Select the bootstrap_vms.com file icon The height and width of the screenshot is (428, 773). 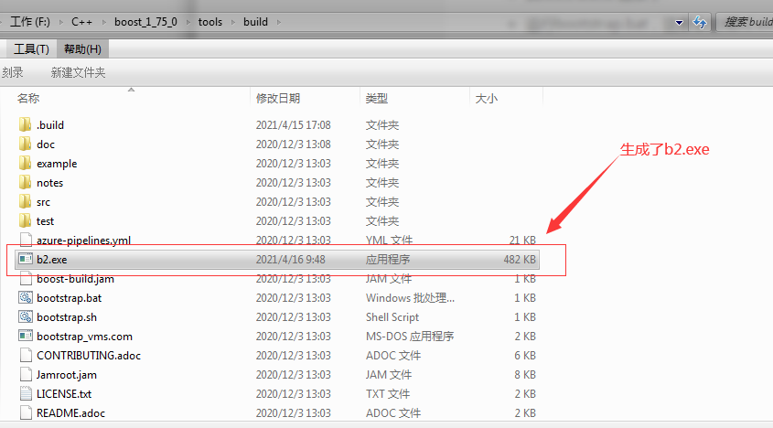click(x=25, y=337)
